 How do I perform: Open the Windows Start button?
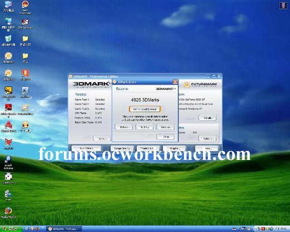click(11, 229)
